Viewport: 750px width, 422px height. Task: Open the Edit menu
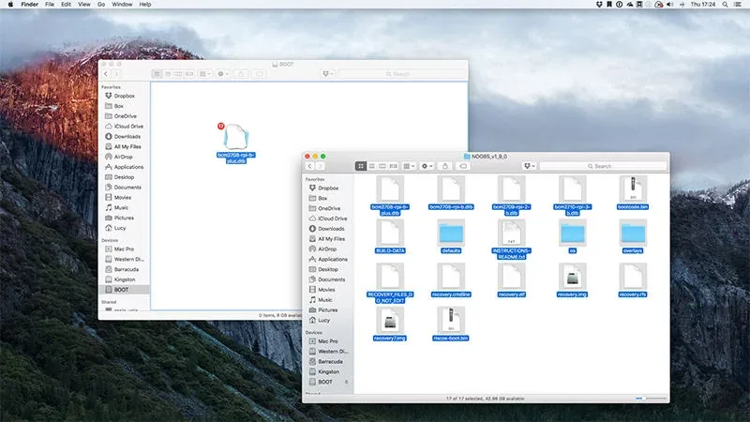pos(66,5)
